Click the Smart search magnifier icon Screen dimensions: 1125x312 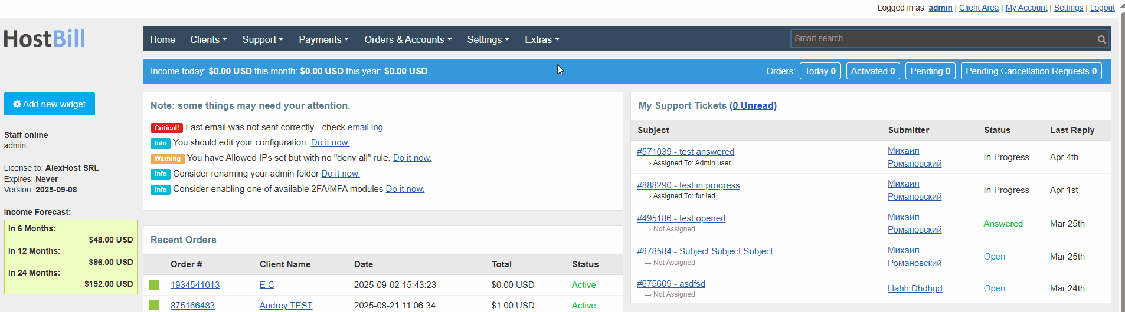tap(1101, 39)
